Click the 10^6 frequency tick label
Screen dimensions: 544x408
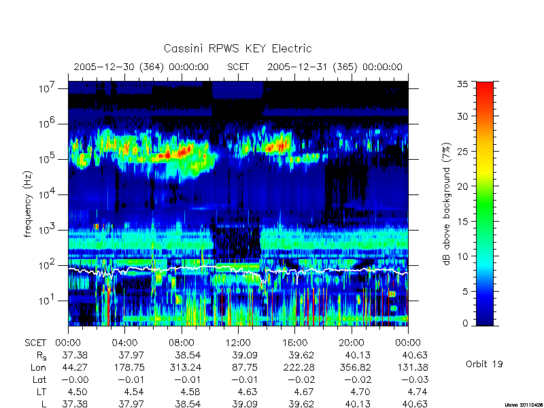48,123
